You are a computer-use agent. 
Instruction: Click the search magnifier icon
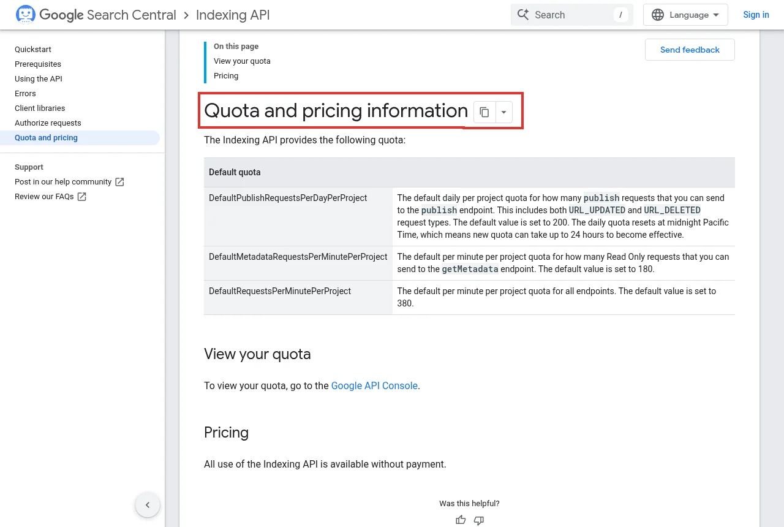[x=522, y=15]
